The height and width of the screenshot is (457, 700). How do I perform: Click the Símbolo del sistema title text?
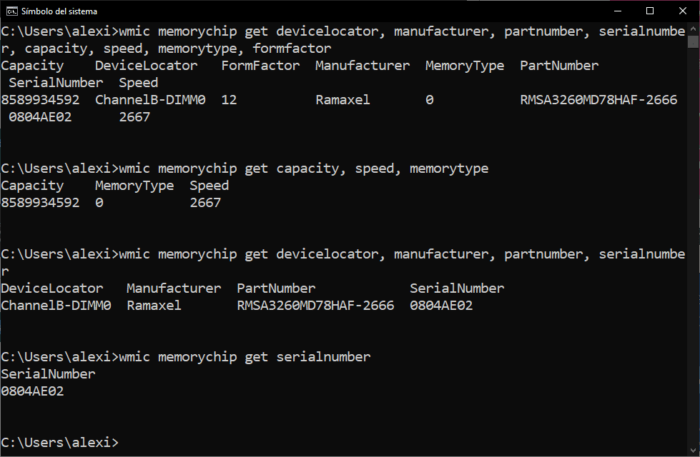coord(59,11)
